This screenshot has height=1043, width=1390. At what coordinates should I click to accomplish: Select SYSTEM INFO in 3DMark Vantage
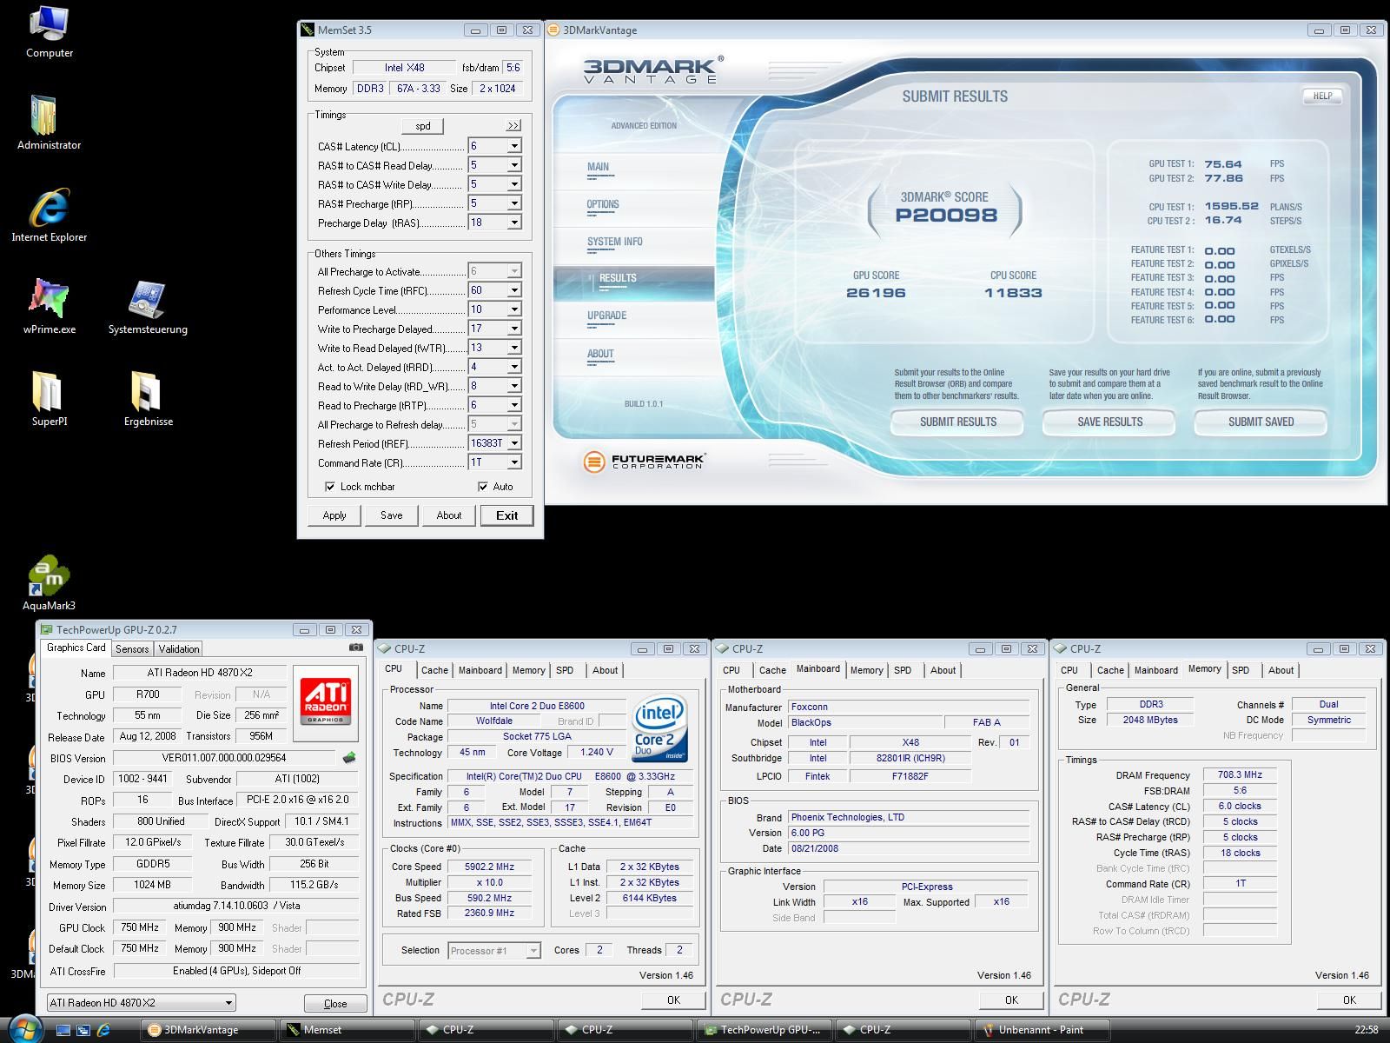coord(615,242)
